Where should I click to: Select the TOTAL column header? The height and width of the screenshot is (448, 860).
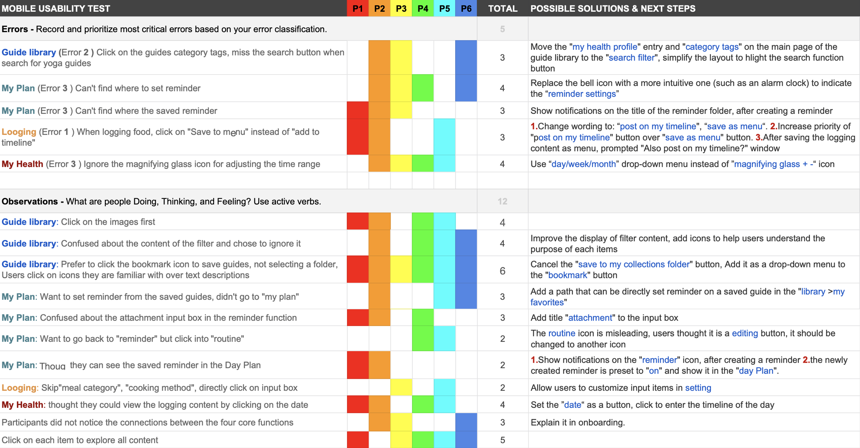click(x=502, y=8)
